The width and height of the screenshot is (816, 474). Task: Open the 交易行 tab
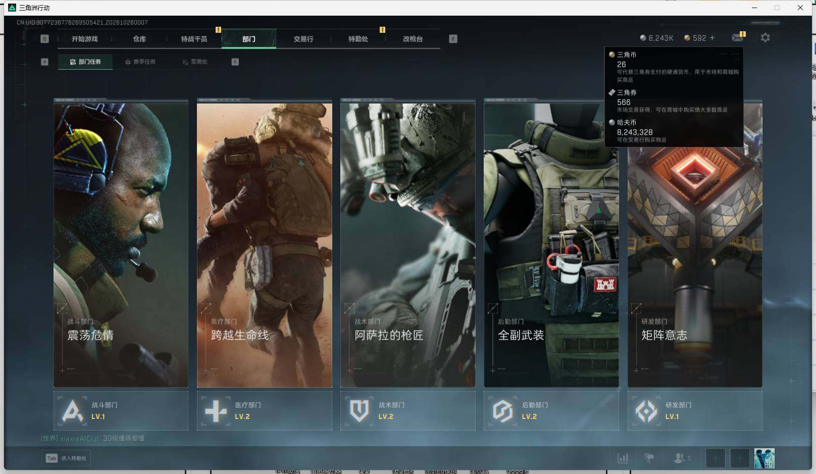[x=303, y=39]
